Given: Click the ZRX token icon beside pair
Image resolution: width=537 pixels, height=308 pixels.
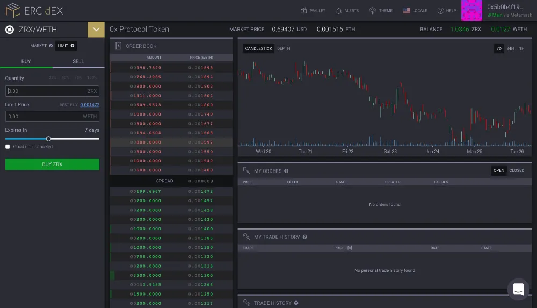Looking at the screenshot, I should click(x=10, y=30).
